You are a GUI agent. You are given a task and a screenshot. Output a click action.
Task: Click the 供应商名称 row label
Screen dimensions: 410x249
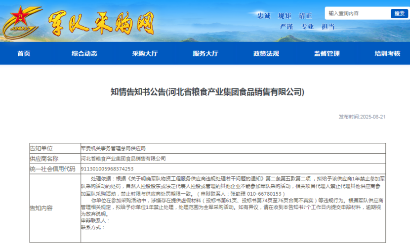[x=44, y=159]
